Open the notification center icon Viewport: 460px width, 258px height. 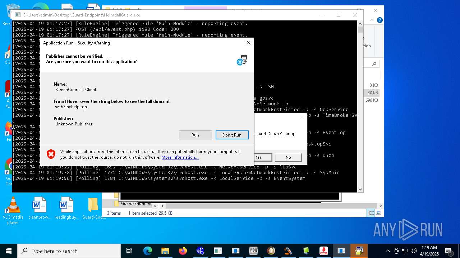[449, 251]
